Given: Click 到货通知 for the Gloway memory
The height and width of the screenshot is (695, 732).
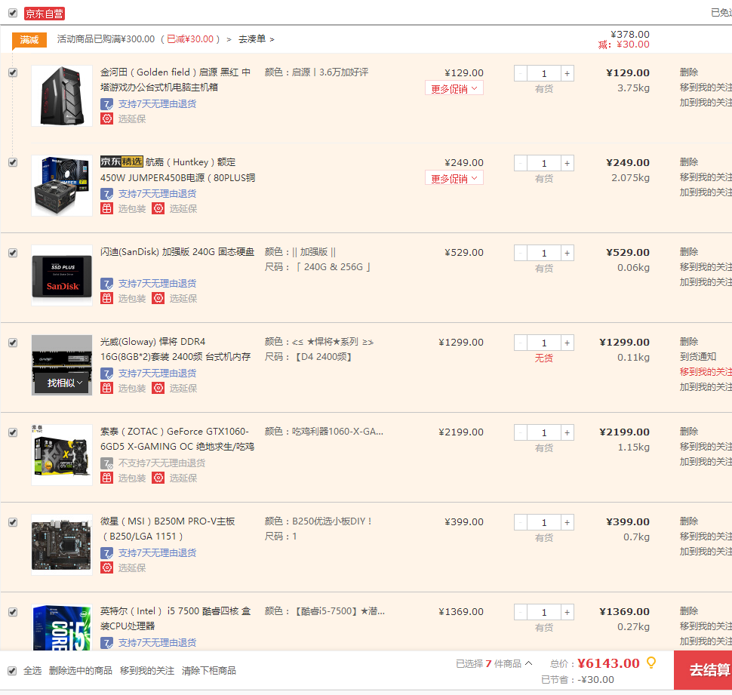Looking at the screenshot, I should 698,357.
